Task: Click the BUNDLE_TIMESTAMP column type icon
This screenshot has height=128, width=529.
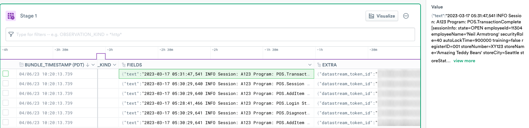Action: tap(21, 65)
